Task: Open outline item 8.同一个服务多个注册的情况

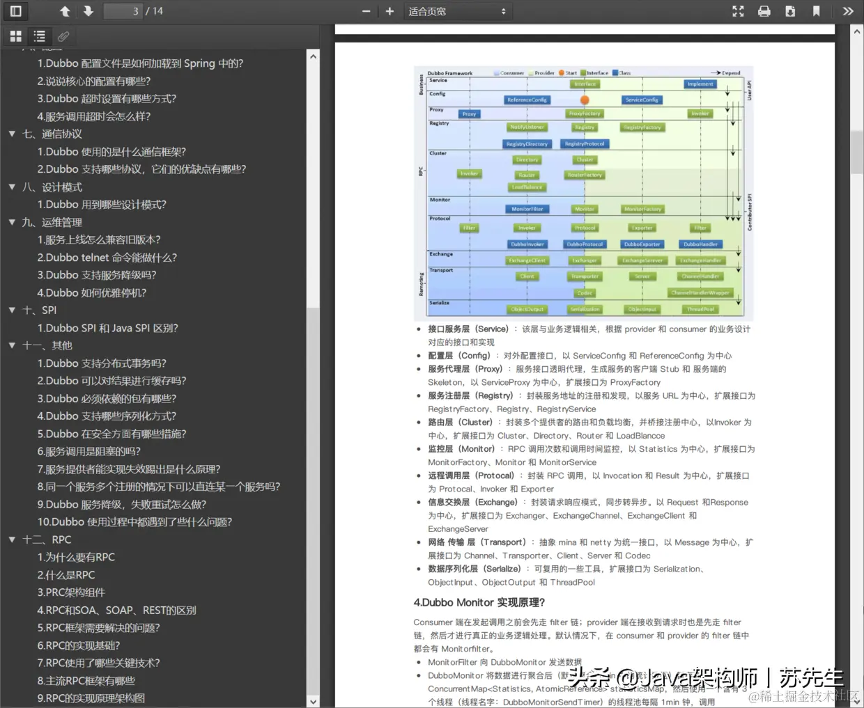Action: tap(159, 487)
